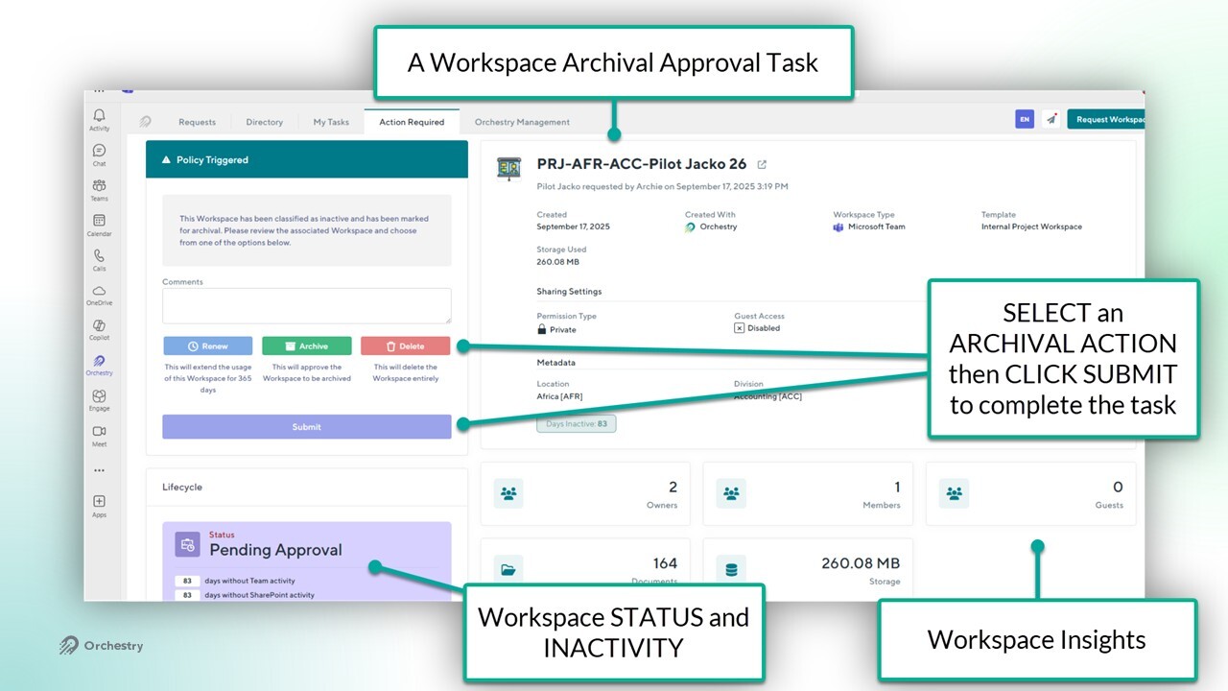Click the Sharing Settings heading
This screenshot has width=1228, height=691.
click(x=569, y=291)
